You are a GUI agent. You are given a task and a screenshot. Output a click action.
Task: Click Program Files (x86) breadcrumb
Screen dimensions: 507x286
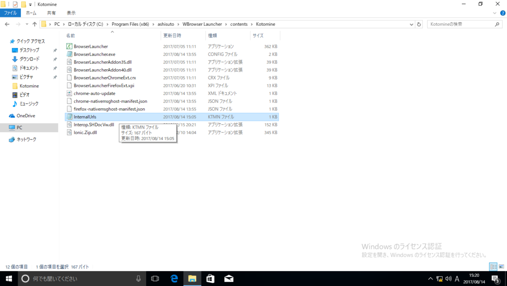pos(130,24)
